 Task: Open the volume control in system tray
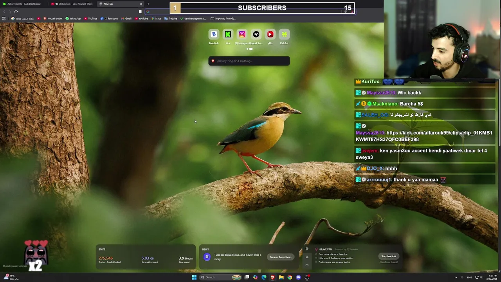(x=481, y=277)
